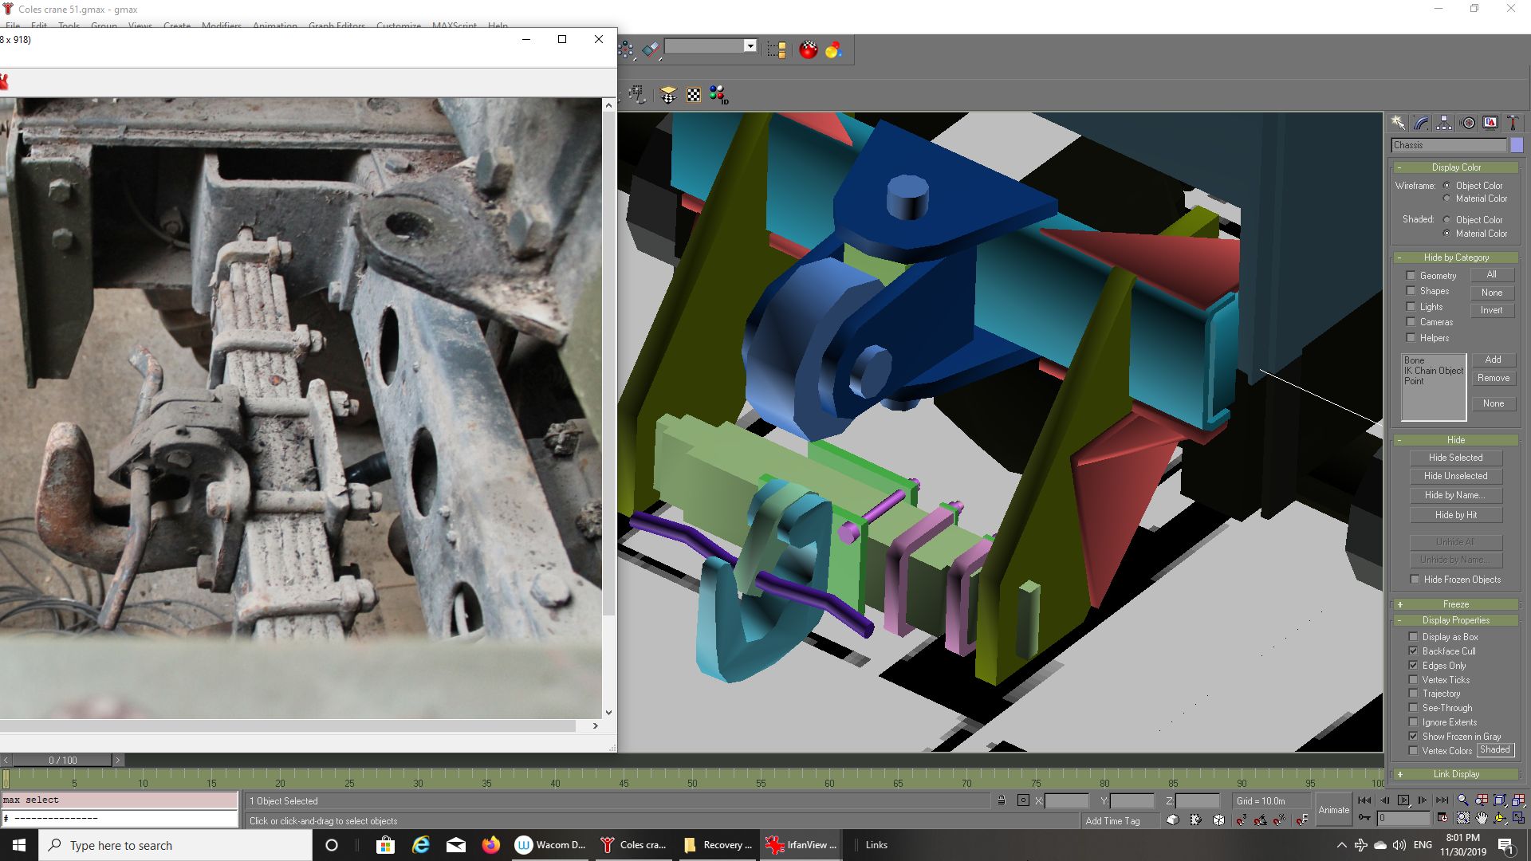The height and width of the screenshot is (861, 1531).
Task: Open the Motion command panel tab
Action: [1467, 123]
